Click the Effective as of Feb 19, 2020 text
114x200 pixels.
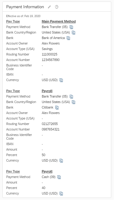[23, 16]
